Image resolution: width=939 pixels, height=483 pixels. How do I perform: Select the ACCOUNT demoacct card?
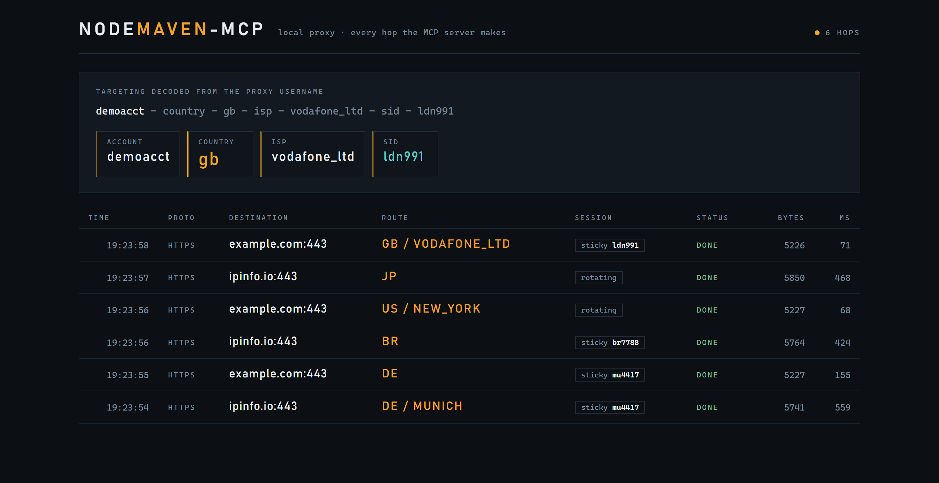(x=138, y=154)
